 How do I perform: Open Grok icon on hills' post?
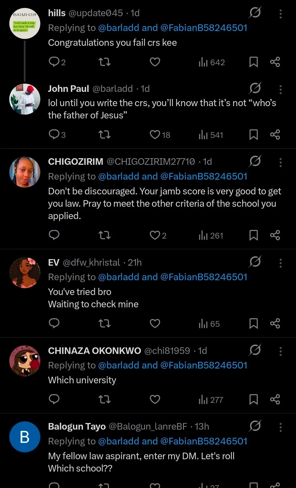(255, 13)
